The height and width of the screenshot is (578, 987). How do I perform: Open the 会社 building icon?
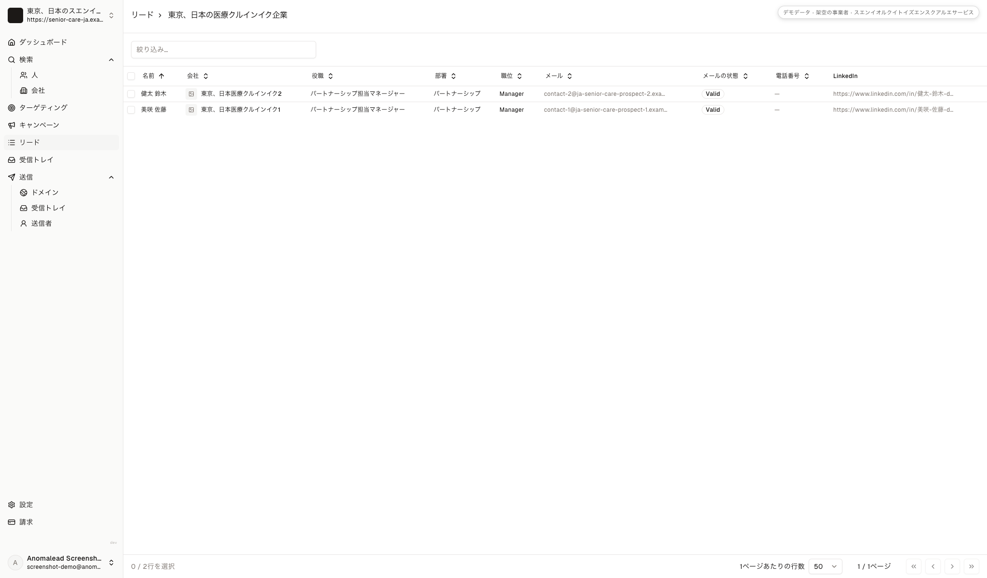point(24,91)
